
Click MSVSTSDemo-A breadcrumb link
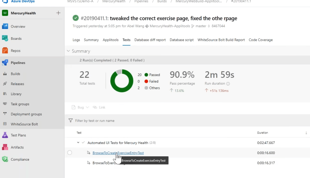click(x=80, y=1)
